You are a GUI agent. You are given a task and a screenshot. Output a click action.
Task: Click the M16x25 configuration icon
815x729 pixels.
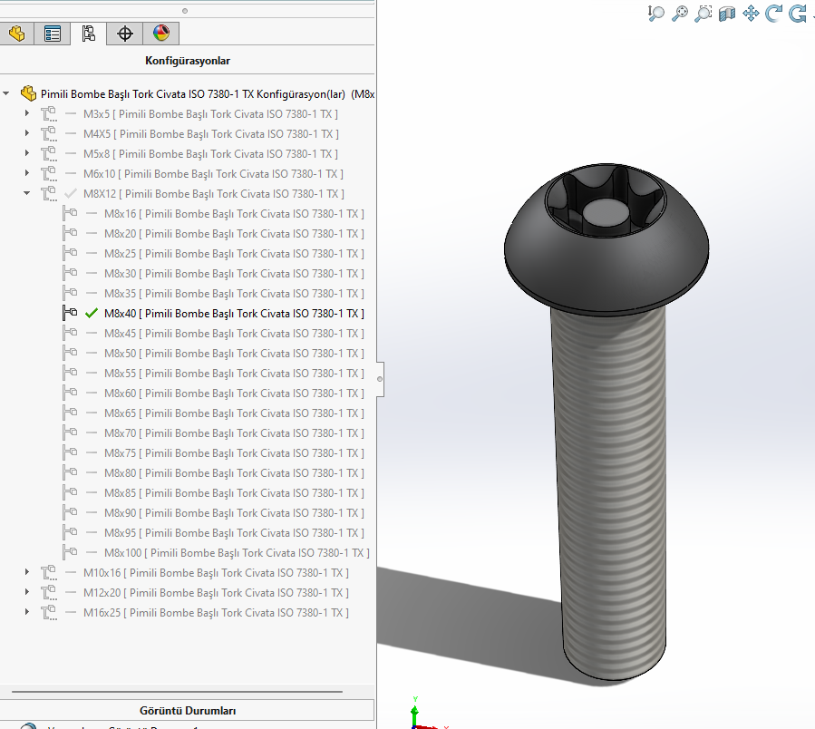(49, 613)
